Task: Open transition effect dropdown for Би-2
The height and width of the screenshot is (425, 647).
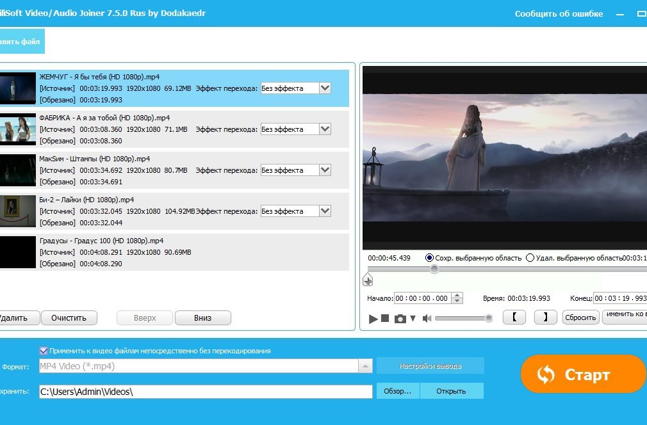Action: pos(325,211)
